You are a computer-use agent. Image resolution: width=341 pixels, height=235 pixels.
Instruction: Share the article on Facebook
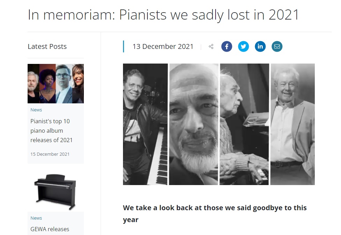[x=227, y=46]
